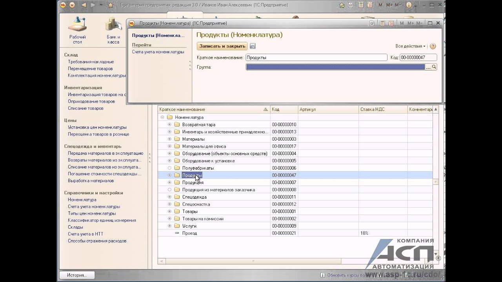Image resolution: width=502 pixels, height=282 pixels.
Task: Open Перемещение товаров link
Action: click(x=90, y=69)
